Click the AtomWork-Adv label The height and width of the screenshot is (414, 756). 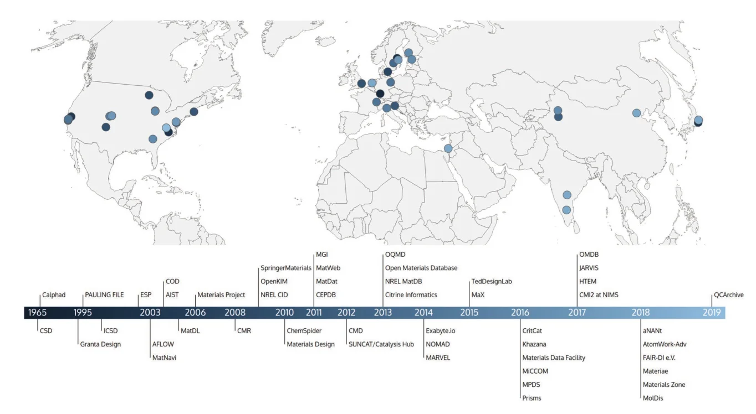point(665,344)
